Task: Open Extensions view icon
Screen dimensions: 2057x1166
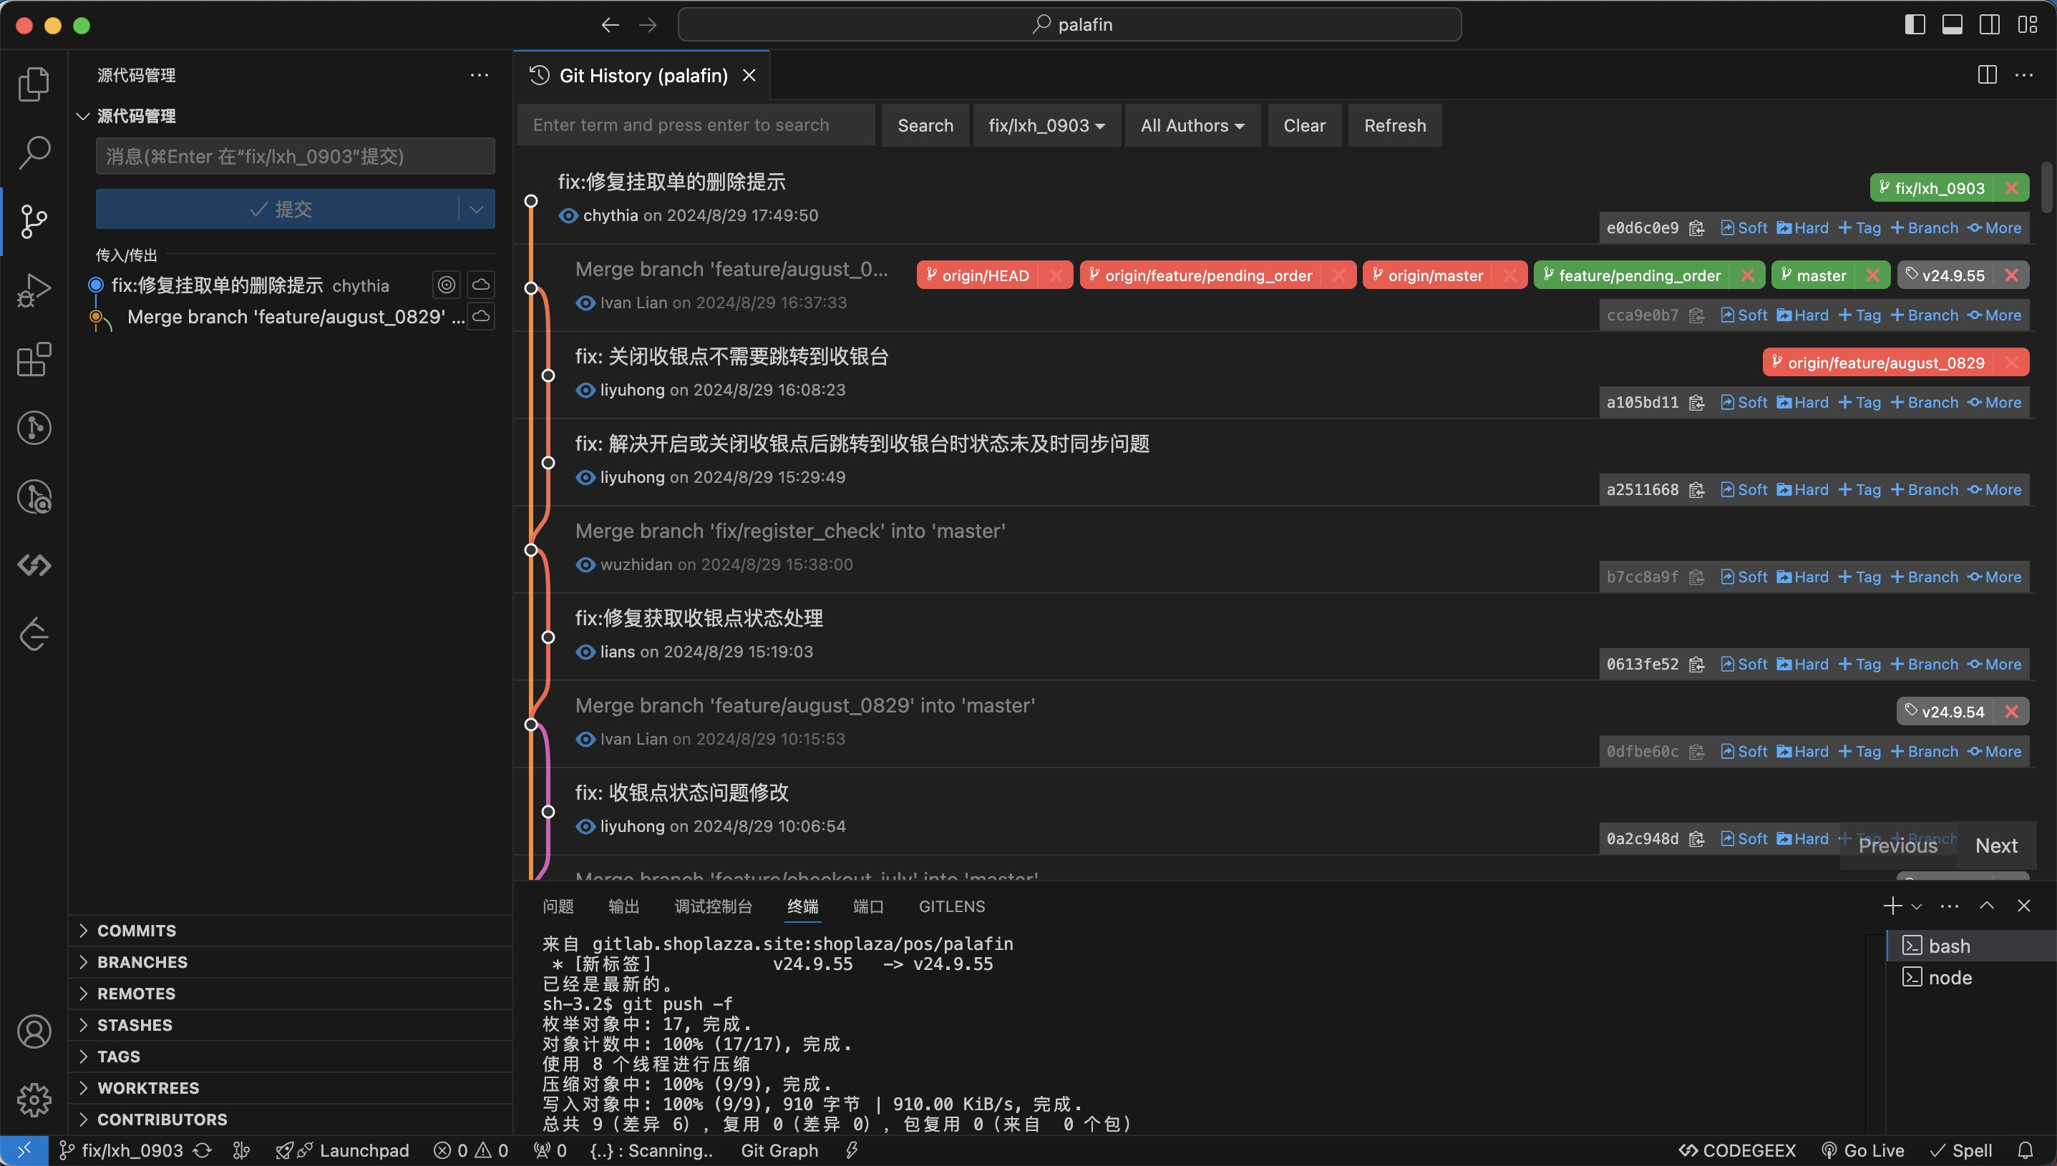Action: coord(34,360)
